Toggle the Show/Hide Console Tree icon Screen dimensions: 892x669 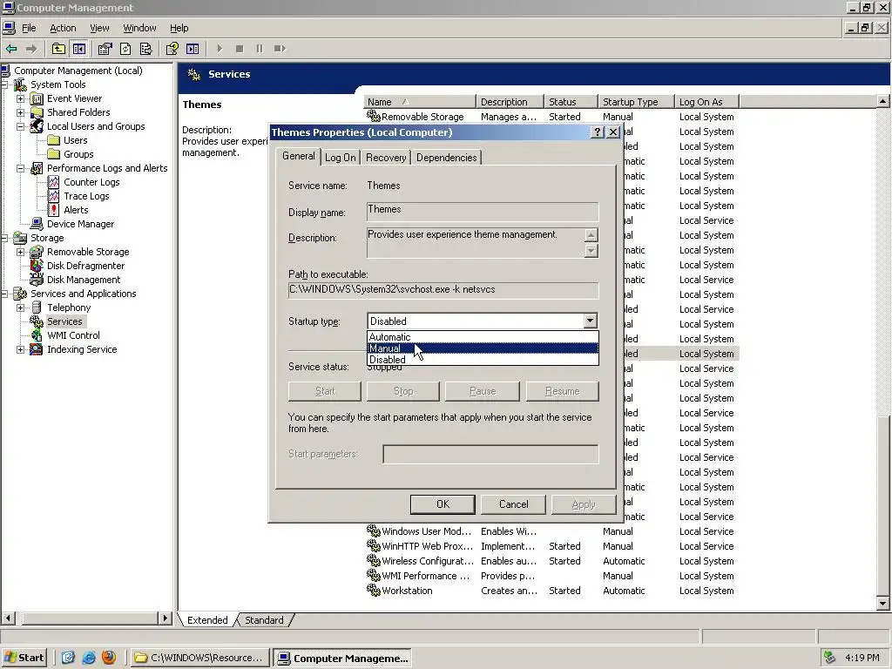[78, 49]
